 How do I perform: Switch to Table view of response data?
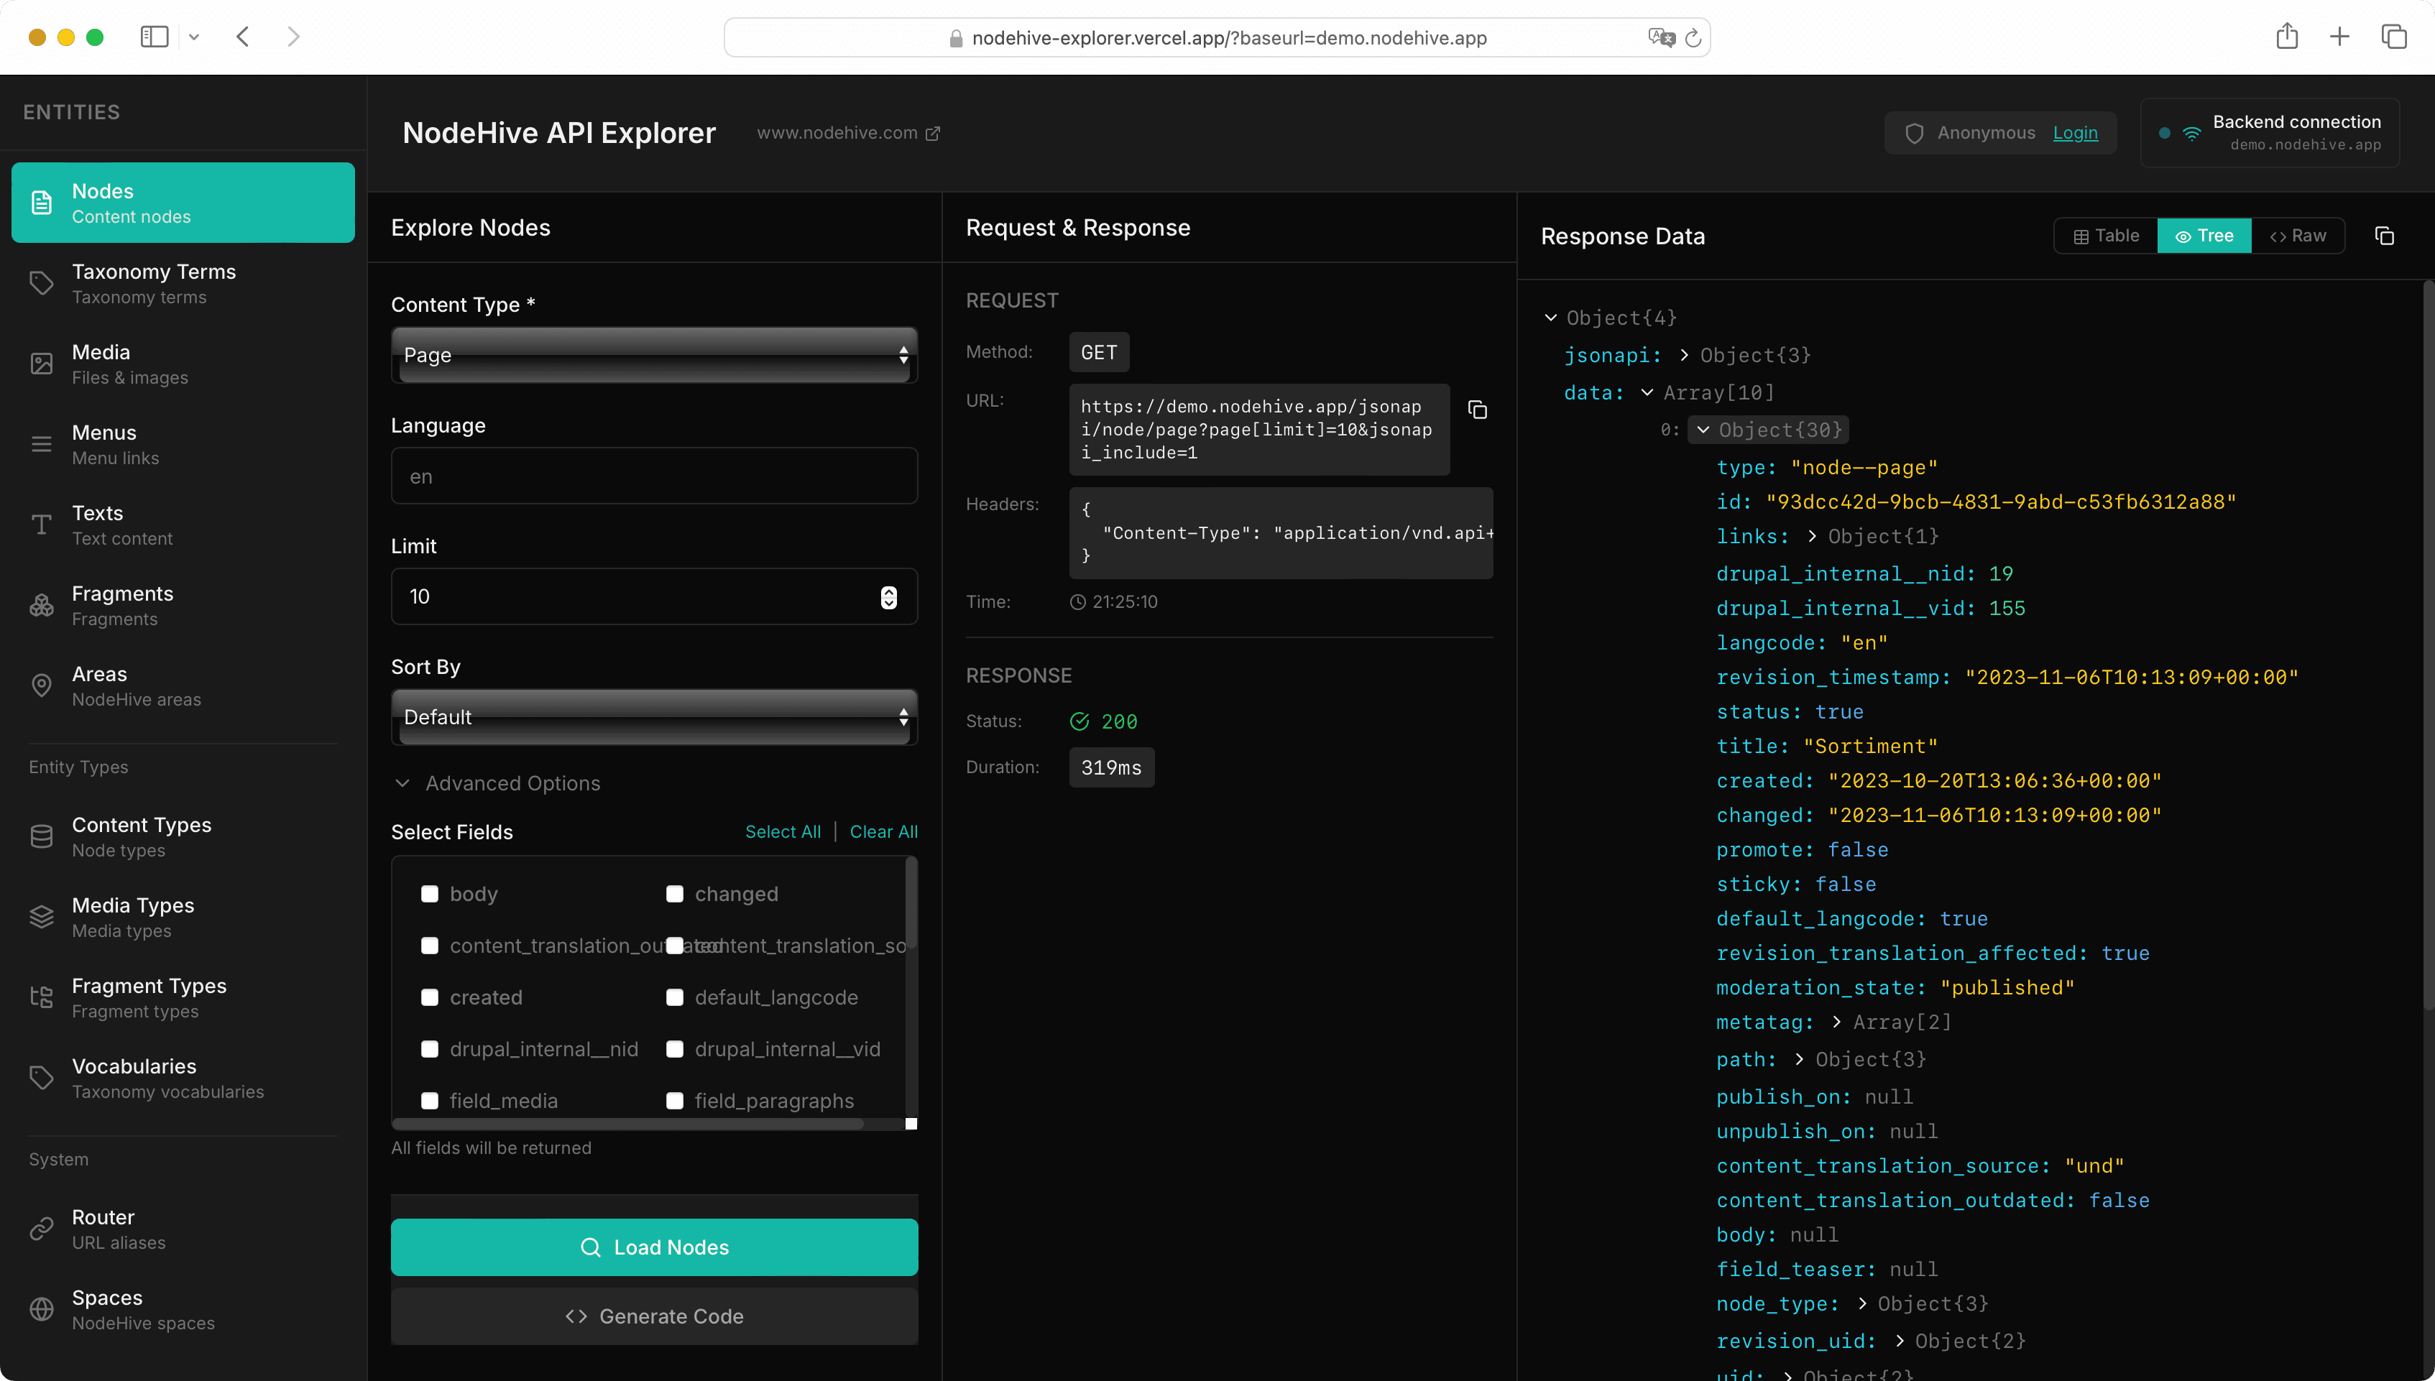2105,235
